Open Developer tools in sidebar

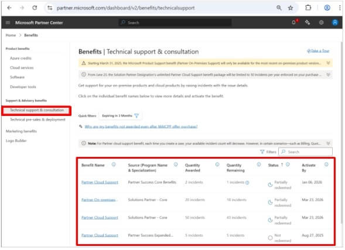point(23,87)
